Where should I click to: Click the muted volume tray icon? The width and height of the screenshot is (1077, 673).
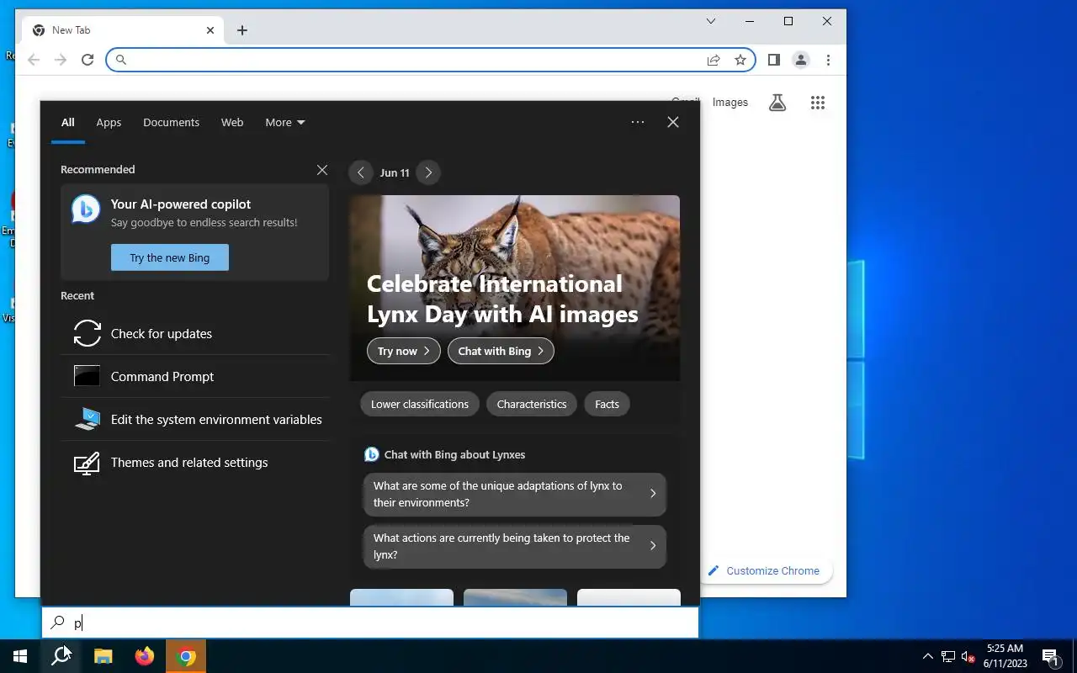pos(968,656)
